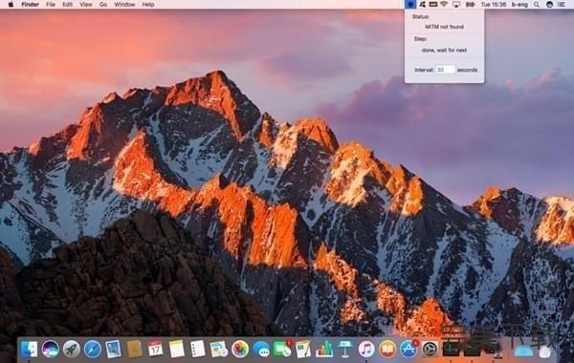574x363 pixels.
Task: Open Launchpad rocket icon in Dock
Action: click(72, 349)
